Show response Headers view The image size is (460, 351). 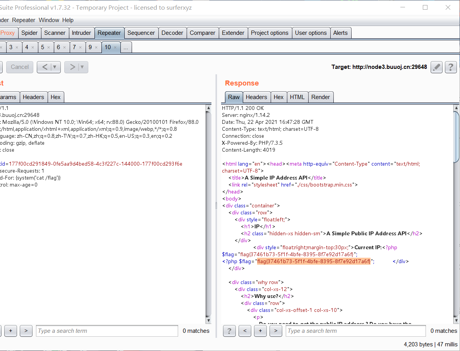click(256, 97)
